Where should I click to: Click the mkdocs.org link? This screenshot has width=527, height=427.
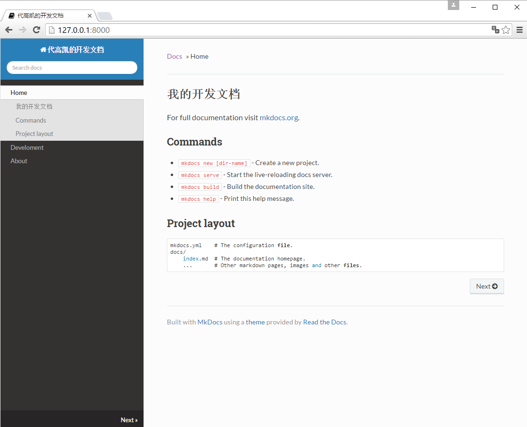[x=279, y=118]
